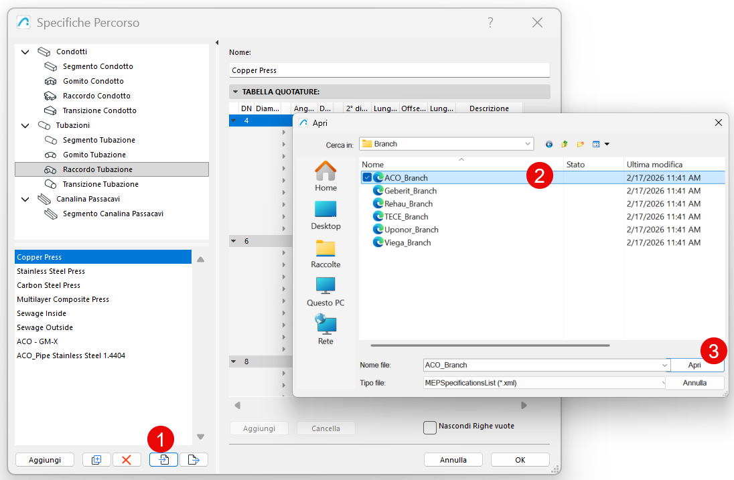
Task: Open the Nome file dropdown arrow
Action: 664,365
